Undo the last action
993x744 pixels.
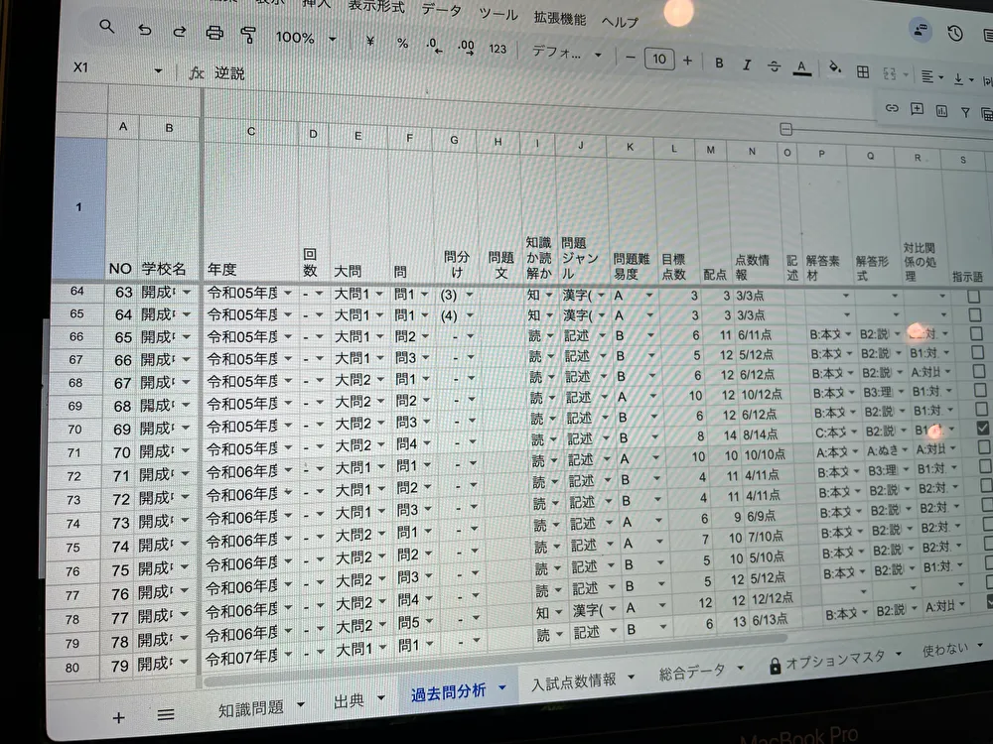(144, 29)
